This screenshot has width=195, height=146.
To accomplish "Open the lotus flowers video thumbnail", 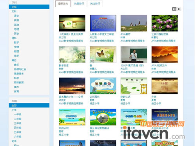I will 165,23.
